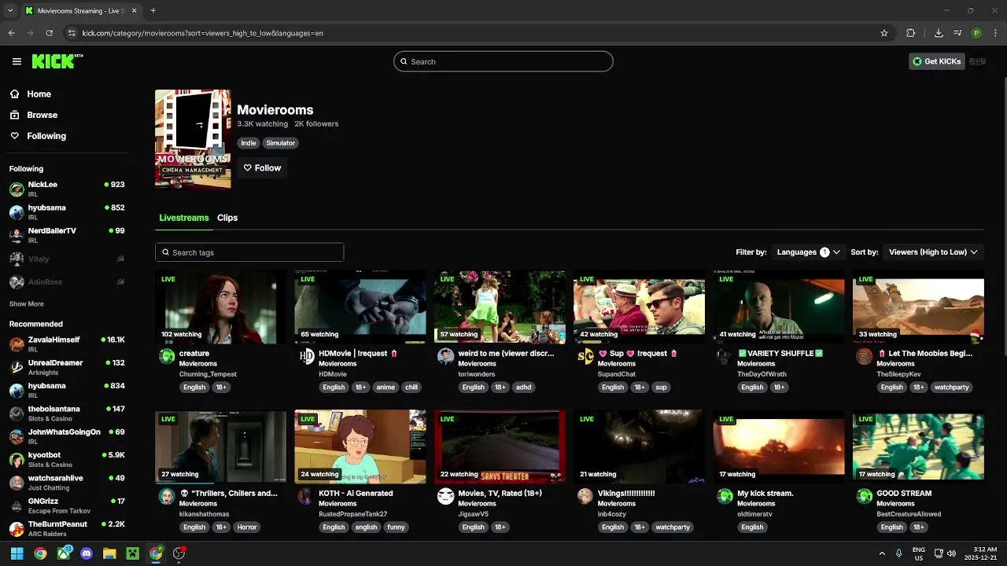Click the Get KICKs button
Screen dimensions: 1007x566
click(936, 61)
